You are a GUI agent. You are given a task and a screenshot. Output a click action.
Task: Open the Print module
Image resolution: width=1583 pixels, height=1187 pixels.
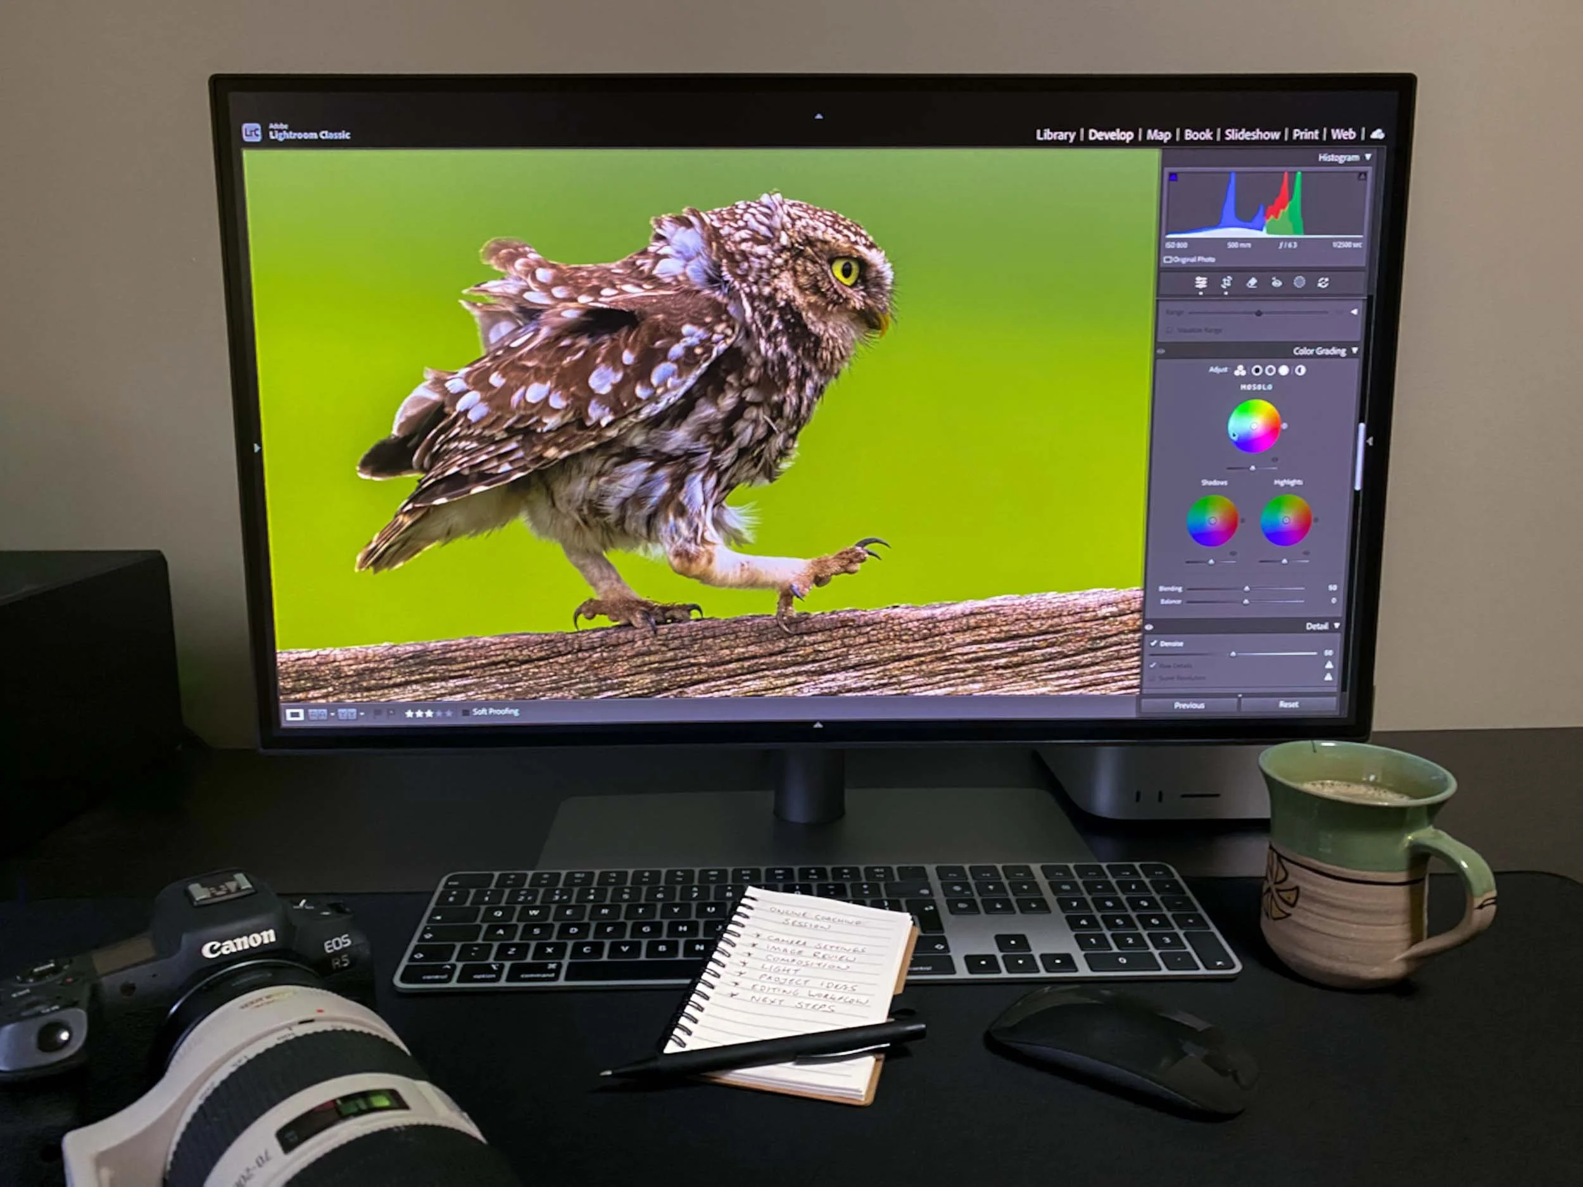click(1305, 134)
